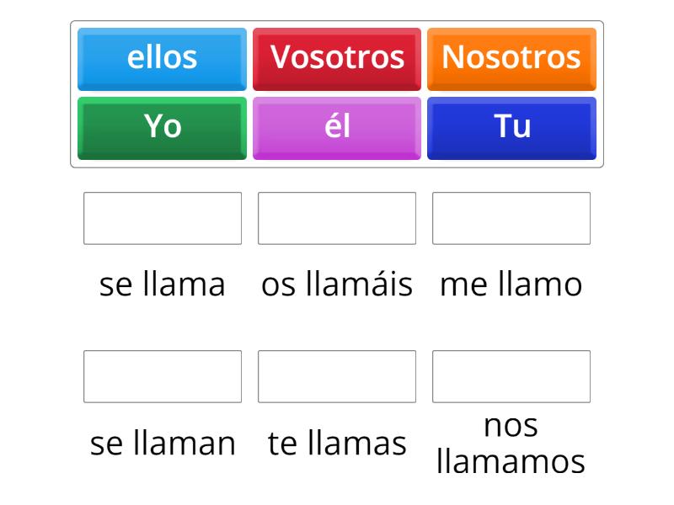
Task: Click the answer box above 'se llama'
Action: coord(162,218)
